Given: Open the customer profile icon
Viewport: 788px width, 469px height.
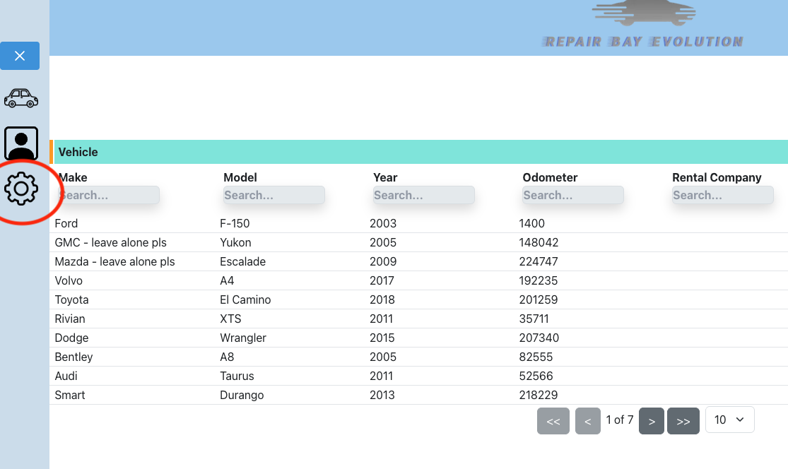Looking at the screenshot, I should pyautogui.click(x=21, y=143).
